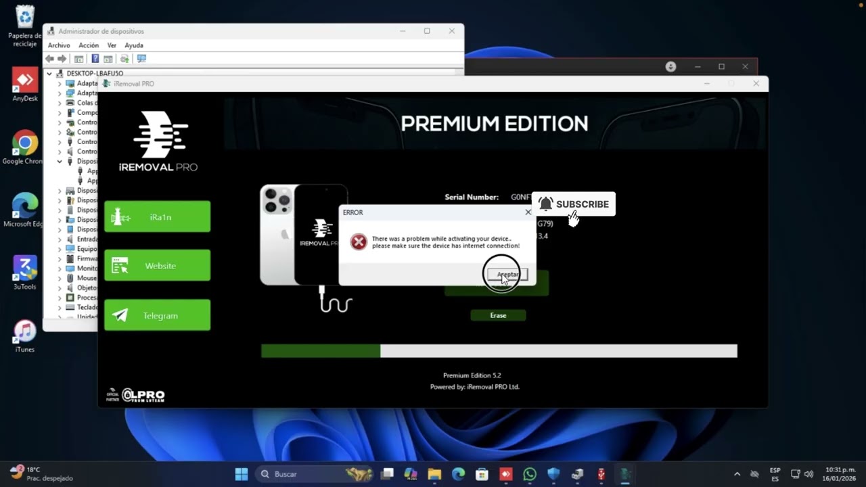Click the monitor icon in Device Manager toolbar
This screenshot has height=487, width=866.
141,59
